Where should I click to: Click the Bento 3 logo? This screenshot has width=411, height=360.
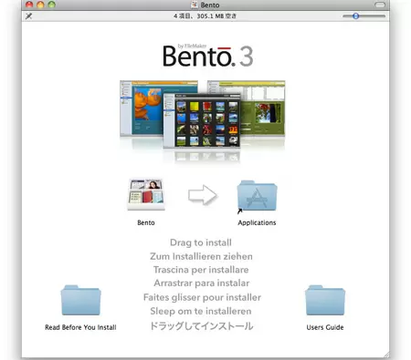208,56
